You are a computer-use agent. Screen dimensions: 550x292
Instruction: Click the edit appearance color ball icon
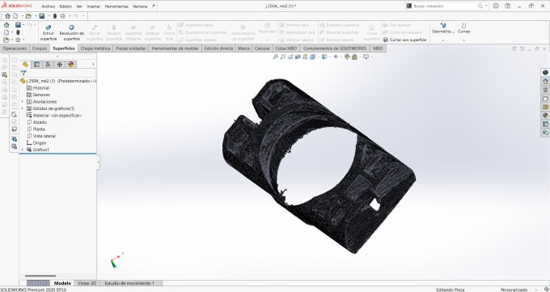click(347, 57)
